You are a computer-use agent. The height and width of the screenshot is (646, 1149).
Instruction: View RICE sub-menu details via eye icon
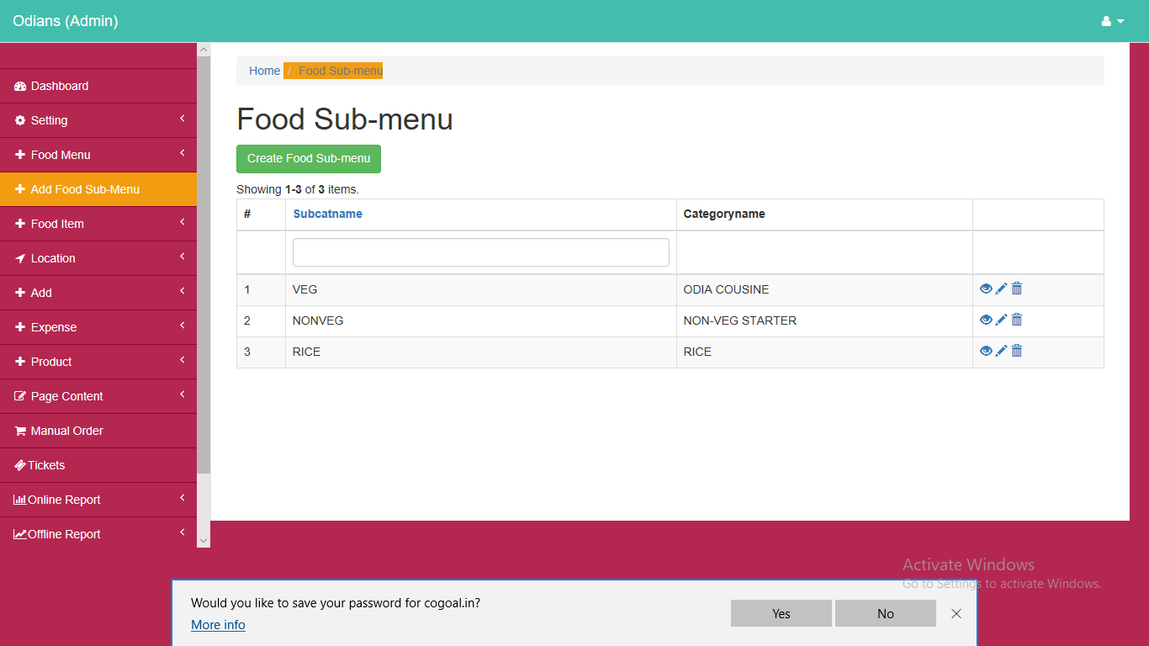point(986,351)
